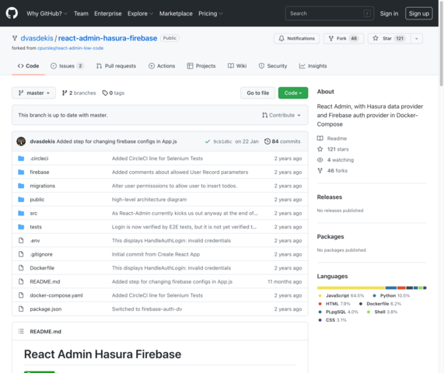Expand the green Code dropdown button

[293, 92]
